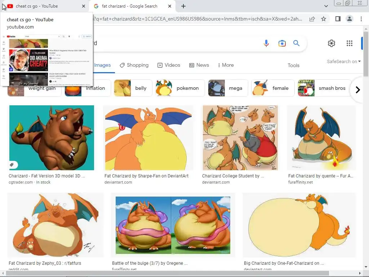Viewport: 369px width, 277px height.
Task: Open a new browser tab
Action: tap(183, 6)
